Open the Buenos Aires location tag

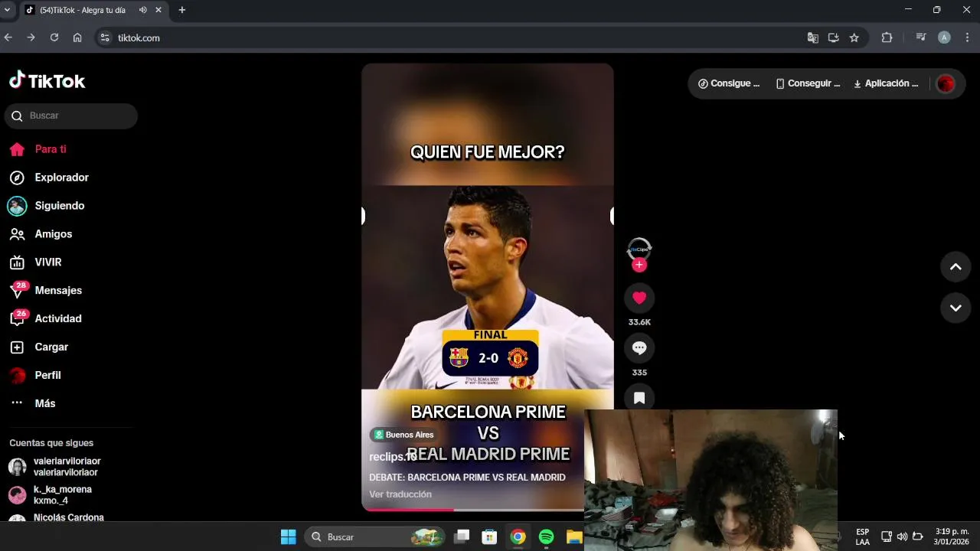[403, 435]
